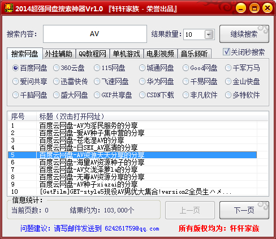Viewport: 276px width, 239px height.
Task: Click the 当前页数: 0 status text
Action: [x=30, y=210]
